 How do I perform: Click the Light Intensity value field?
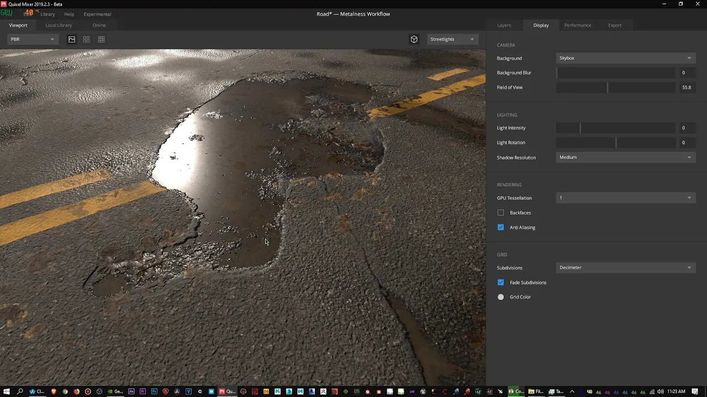(687, 128)
